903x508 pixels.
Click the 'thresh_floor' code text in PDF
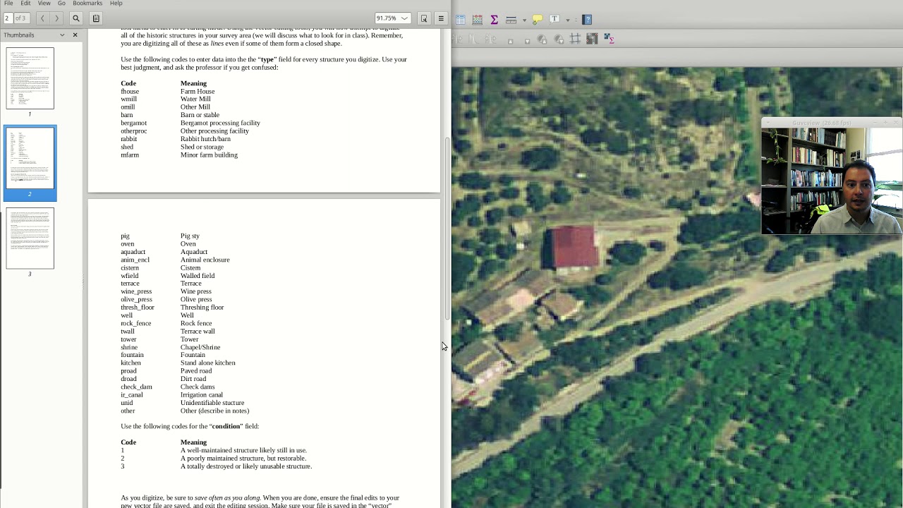[137, 308]
